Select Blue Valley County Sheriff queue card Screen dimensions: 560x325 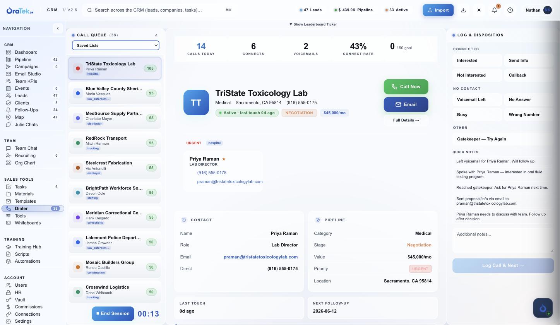coord(115,93)
